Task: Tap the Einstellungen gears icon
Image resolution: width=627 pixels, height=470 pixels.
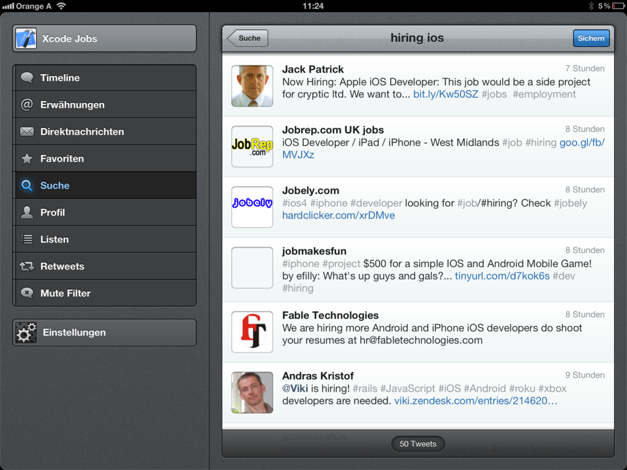Action: (26, 332)
